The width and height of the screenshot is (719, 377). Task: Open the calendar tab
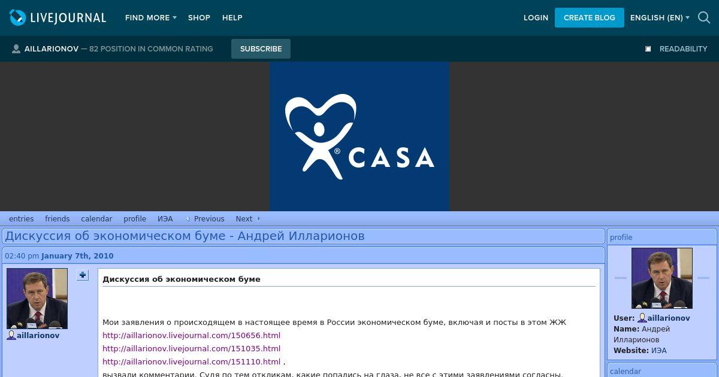[x=96, y=219]
